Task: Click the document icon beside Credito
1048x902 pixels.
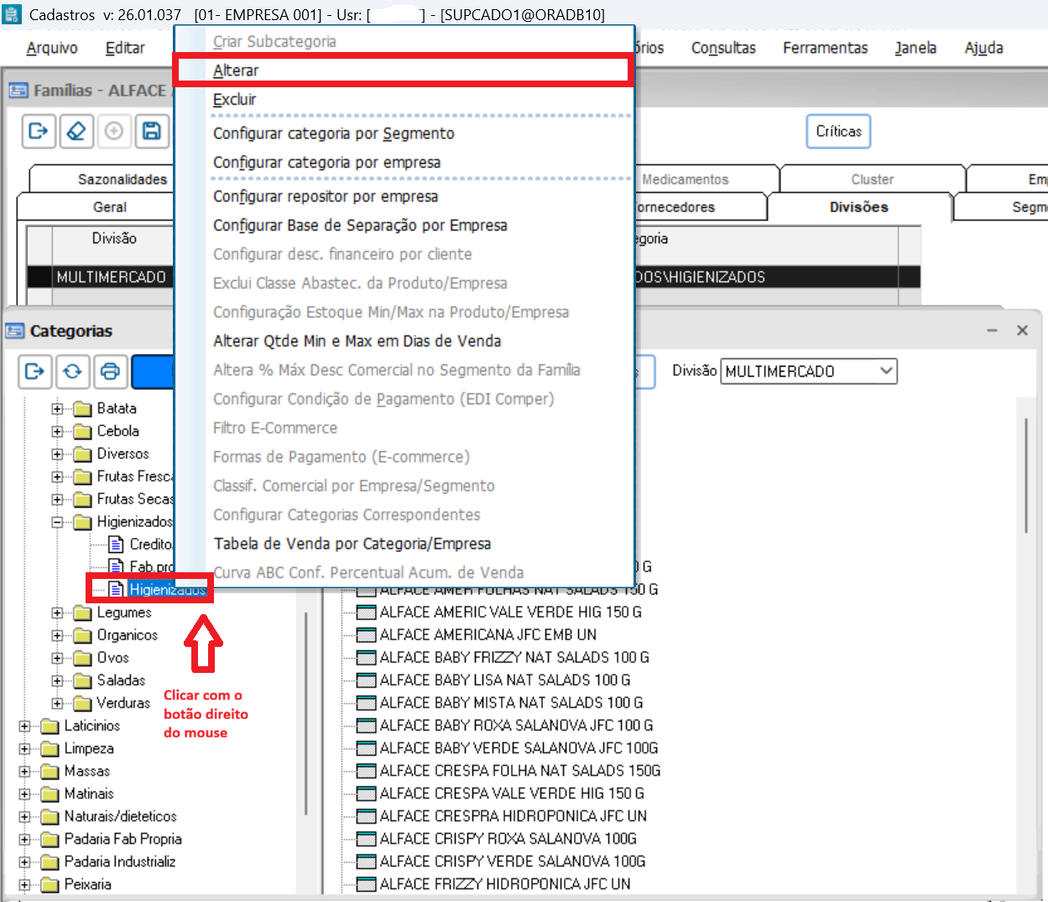Action: click(x=117, y=545)
